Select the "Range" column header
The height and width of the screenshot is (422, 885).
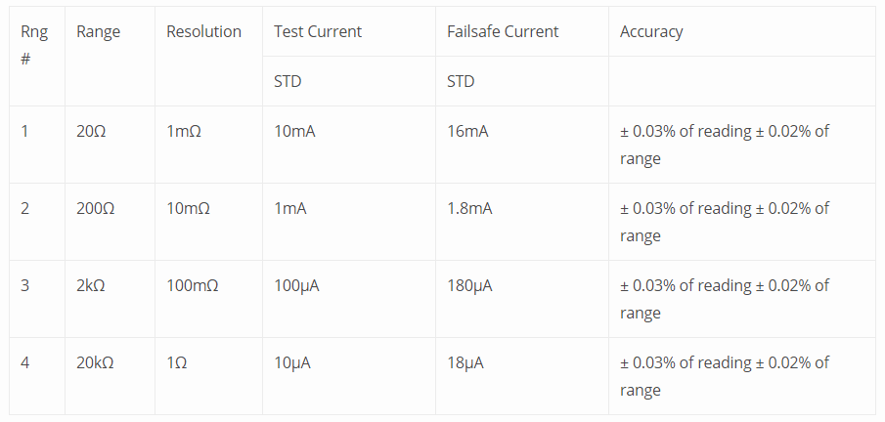click(98, 31)
